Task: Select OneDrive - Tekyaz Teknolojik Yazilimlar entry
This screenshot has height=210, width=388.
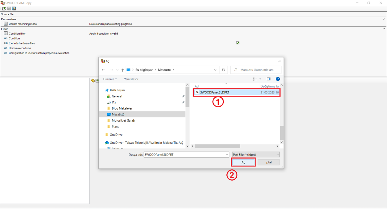Action: (146, 143)
